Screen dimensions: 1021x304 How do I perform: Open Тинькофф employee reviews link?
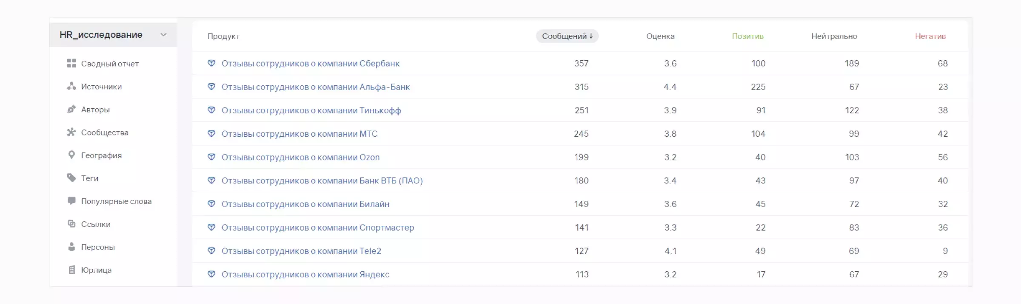click(x=311, y=110)
